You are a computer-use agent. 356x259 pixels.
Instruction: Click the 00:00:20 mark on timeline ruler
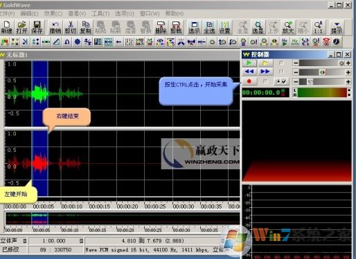pos(127,207)
